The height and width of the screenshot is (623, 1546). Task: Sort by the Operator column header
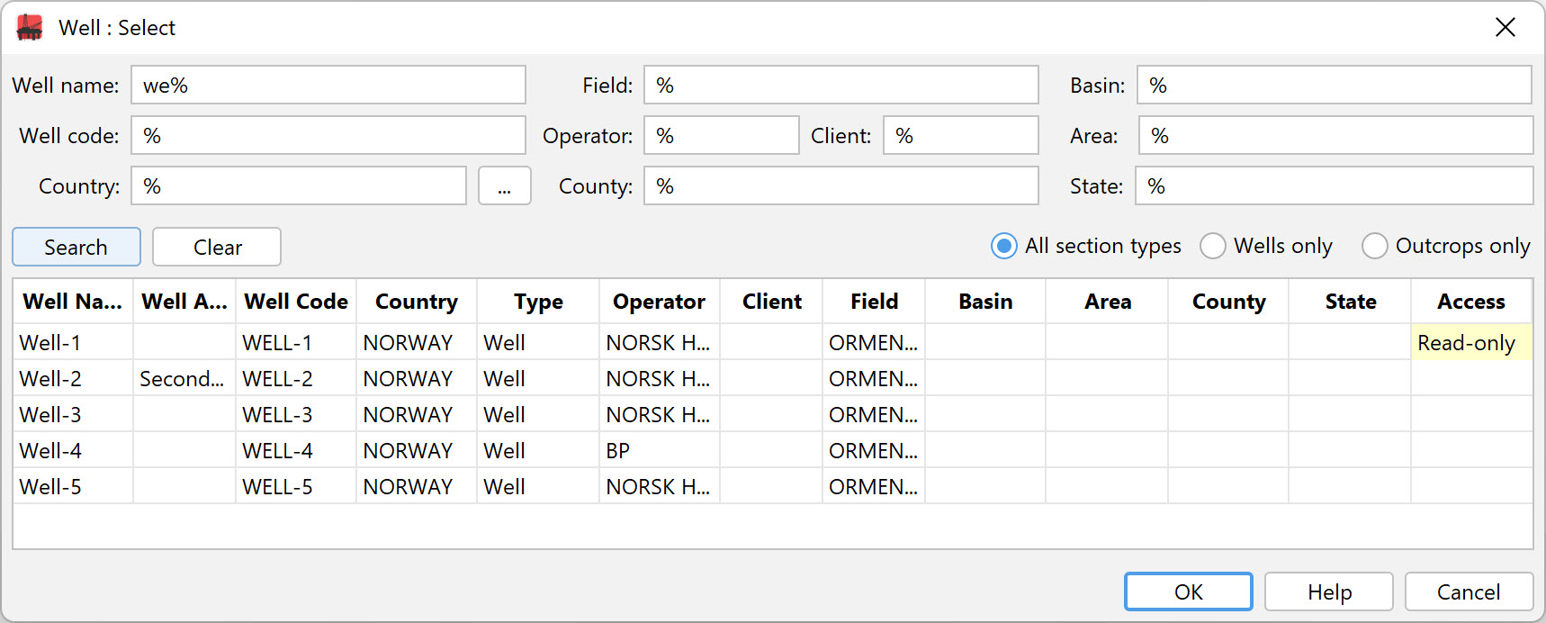(660, 302)
